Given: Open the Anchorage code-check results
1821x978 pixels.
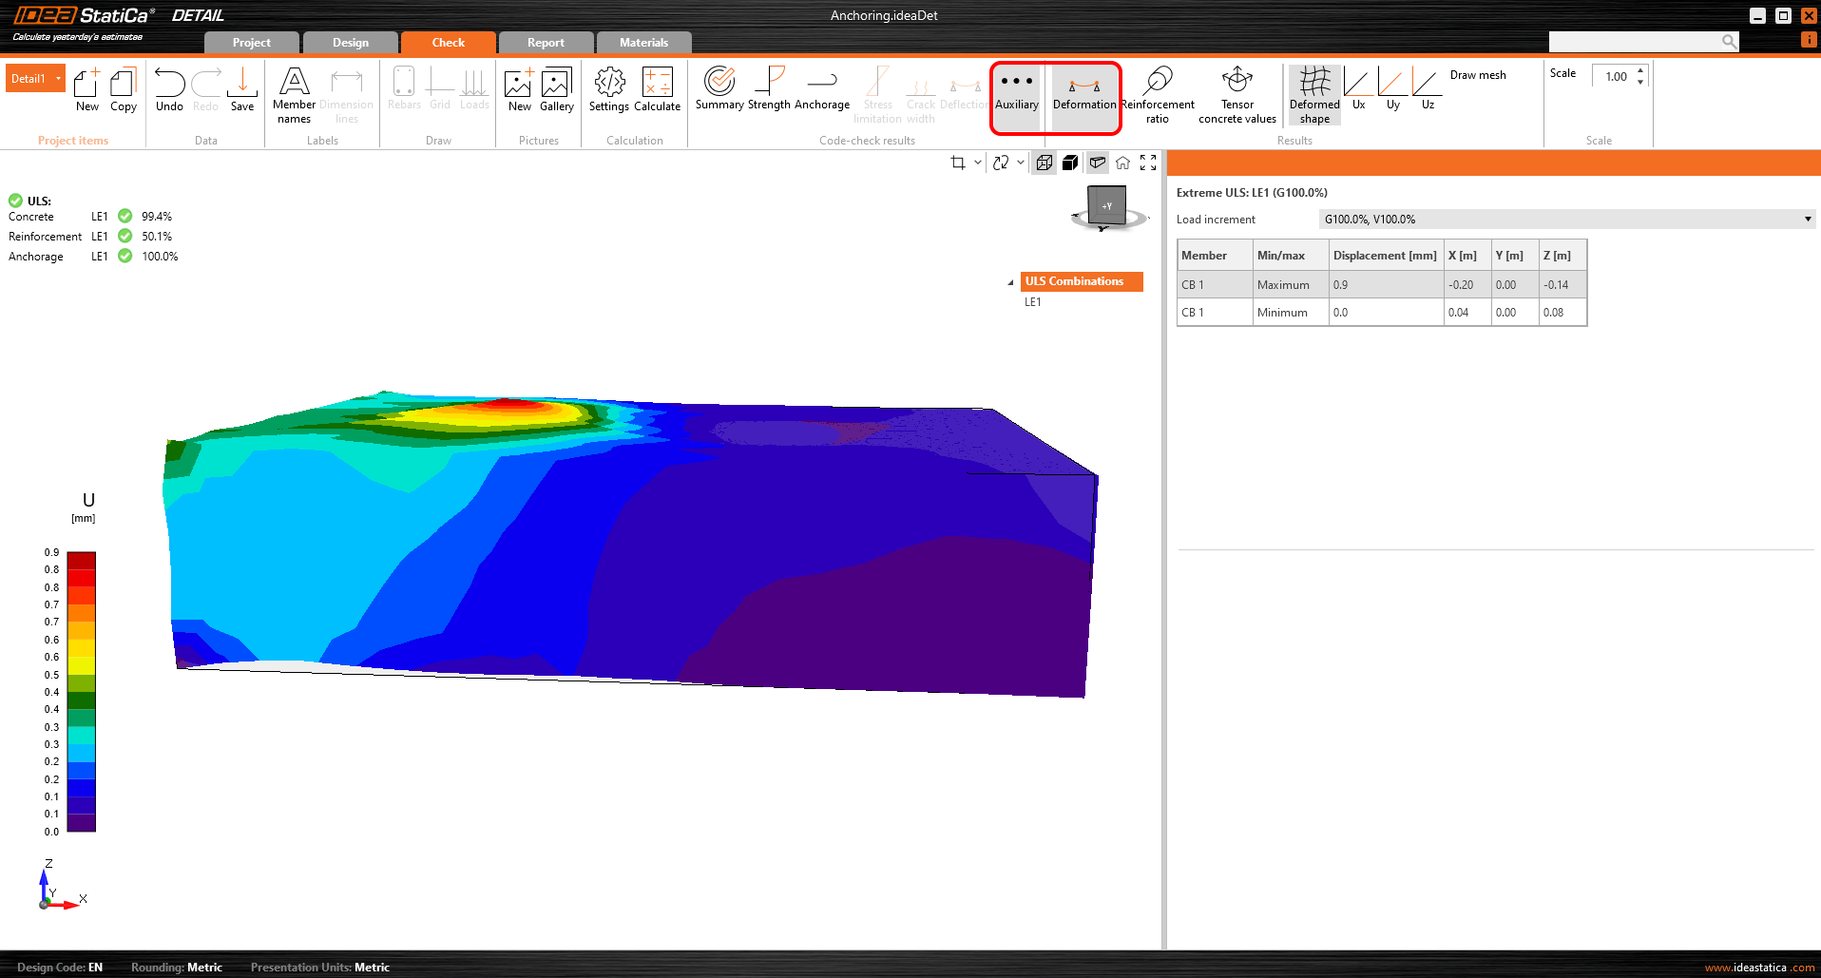Looking at the screenshot, I should point(821,90).
